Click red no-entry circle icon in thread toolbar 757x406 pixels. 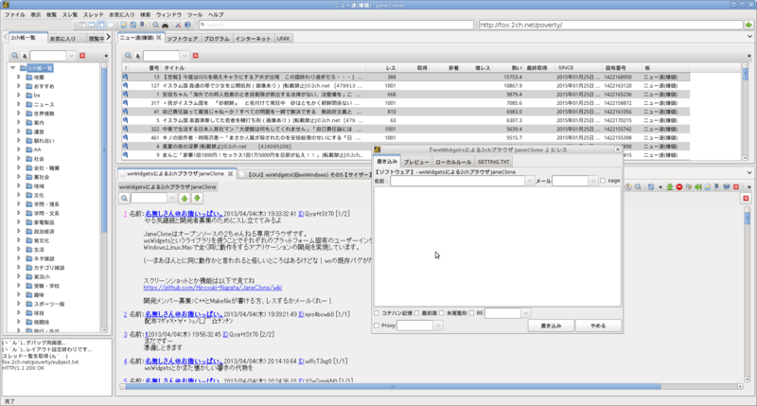(x=679, y=186)
